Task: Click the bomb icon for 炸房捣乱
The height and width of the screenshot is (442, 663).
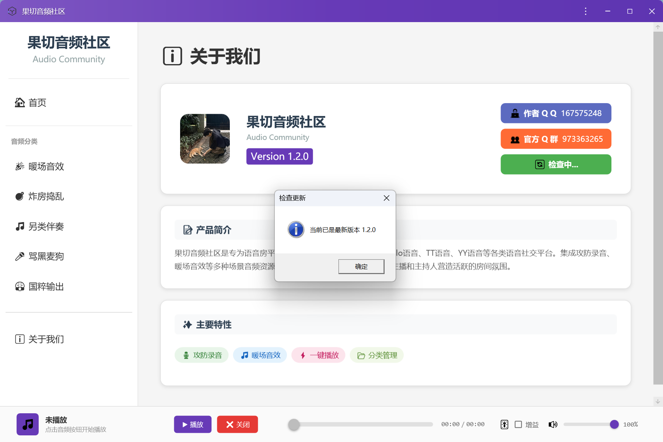Action: [20, 196]
